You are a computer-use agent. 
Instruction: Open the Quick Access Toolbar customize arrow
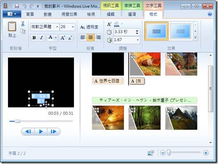[x=38, y=6]
